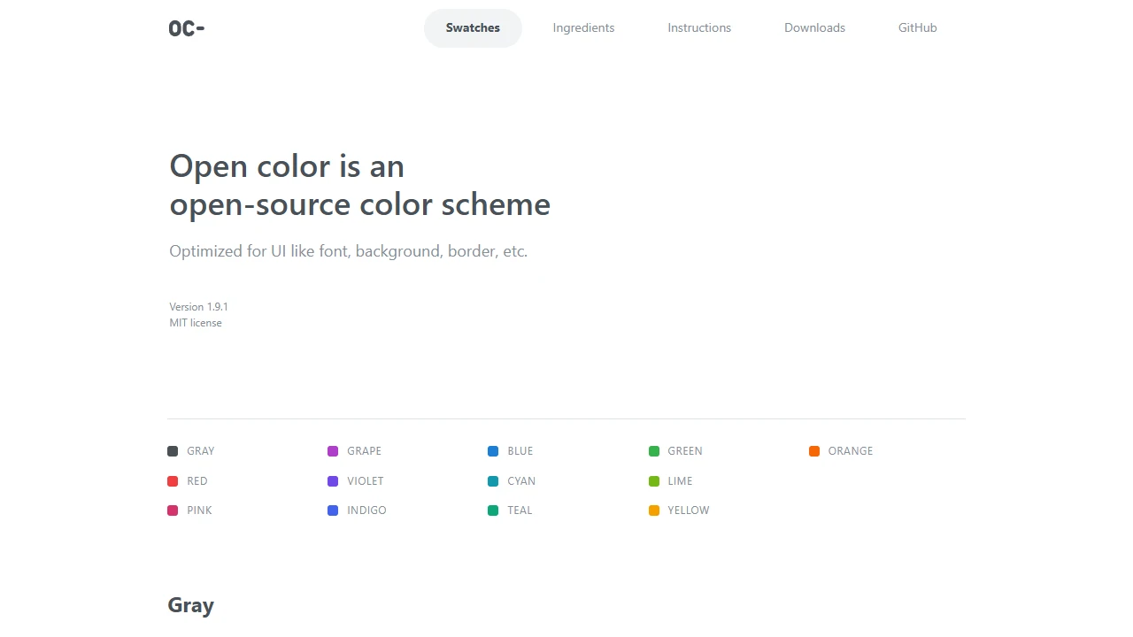Select the GRAPE color dot
This screenshot has height=637, width=1133.
tap(333, 451)
